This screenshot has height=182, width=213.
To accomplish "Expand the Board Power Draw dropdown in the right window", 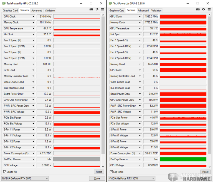I will (x=140, y=94).
